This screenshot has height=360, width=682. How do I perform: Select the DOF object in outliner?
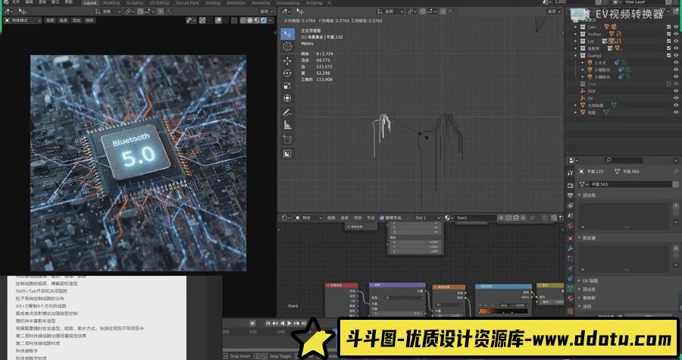click(x=592, y=91)
